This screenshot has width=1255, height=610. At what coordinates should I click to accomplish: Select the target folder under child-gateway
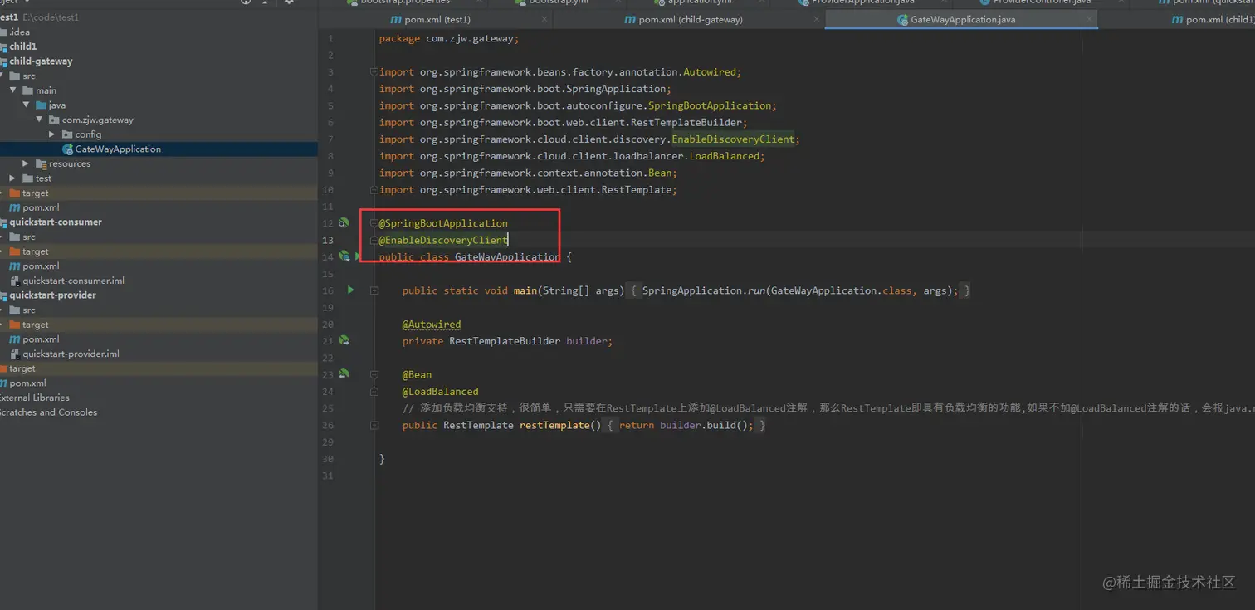[x=36, y=193]
